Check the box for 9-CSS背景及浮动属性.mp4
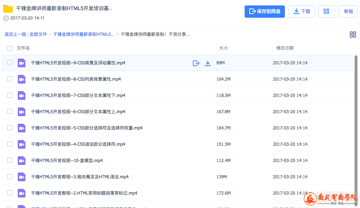This screenshot has height=208, width=360. tap(10, 63)
